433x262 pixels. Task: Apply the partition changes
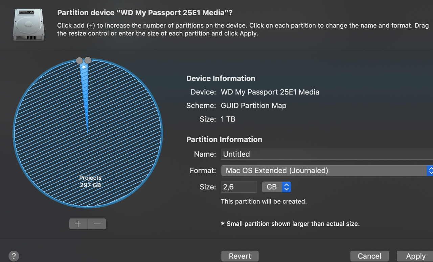coord(416,256)
